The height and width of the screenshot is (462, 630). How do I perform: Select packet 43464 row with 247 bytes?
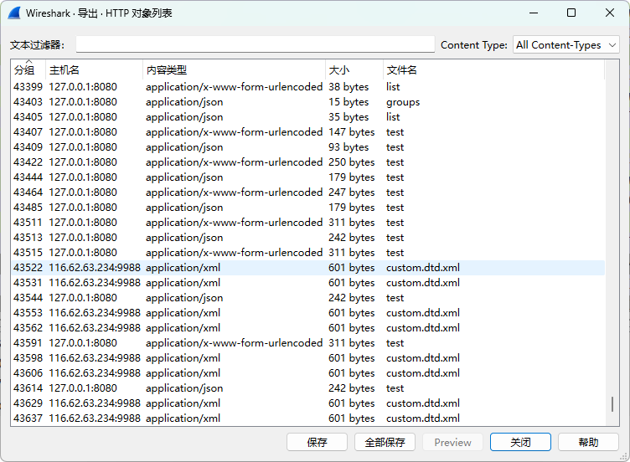point(307,192)
